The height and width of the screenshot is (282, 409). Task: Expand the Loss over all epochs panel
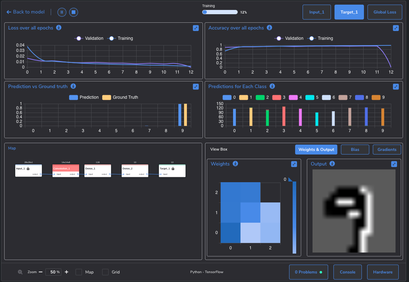(x=195, y=28)
